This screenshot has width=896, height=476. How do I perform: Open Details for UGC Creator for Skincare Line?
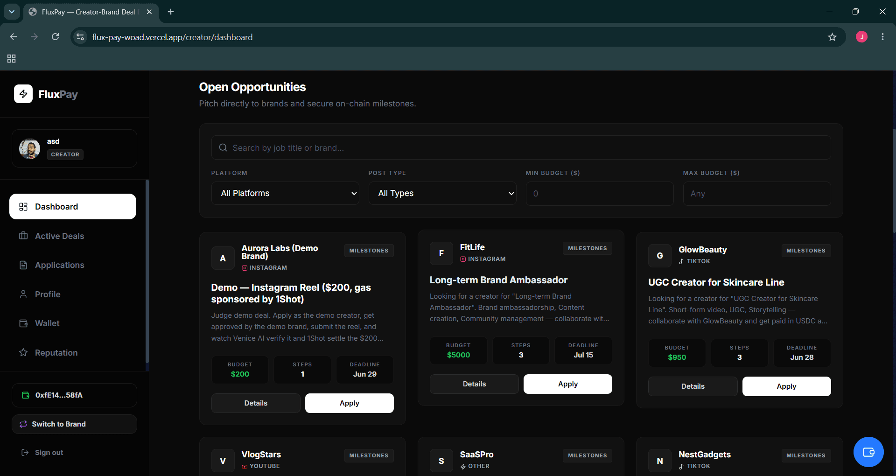[x=693, y=386]
